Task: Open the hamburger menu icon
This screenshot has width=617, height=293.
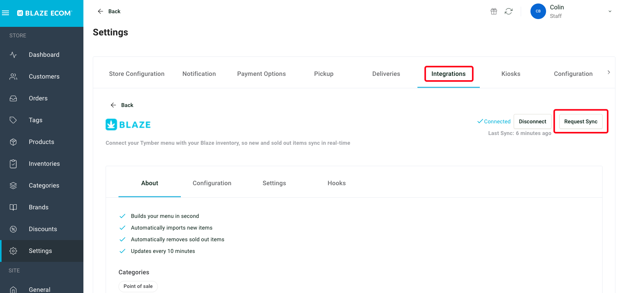Action: point(5,13)
